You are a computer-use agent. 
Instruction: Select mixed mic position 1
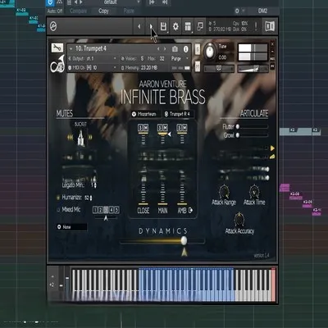95,210
